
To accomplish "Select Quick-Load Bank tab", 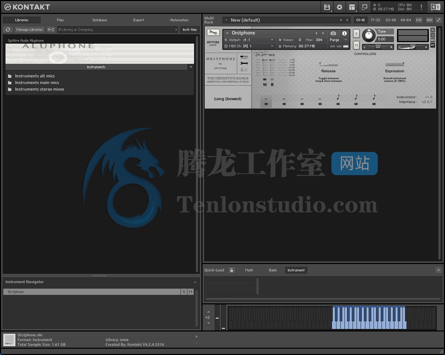I will (273, 270).
